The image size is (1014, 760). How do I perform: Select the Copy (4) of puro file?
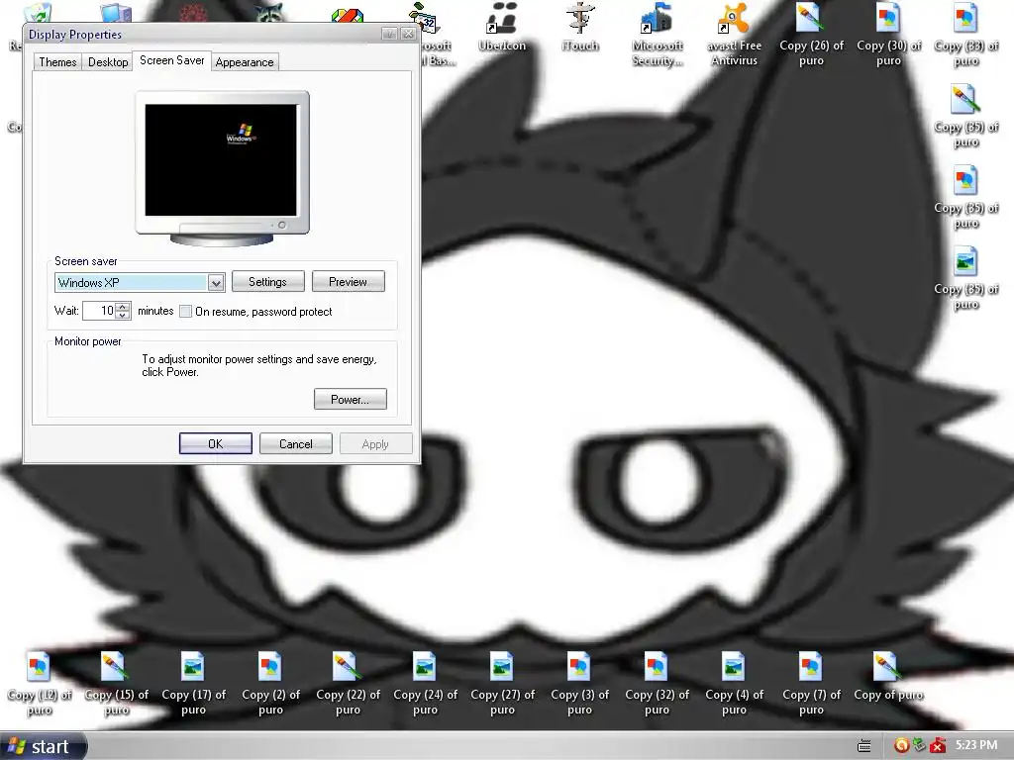click(x=734, y=684)
